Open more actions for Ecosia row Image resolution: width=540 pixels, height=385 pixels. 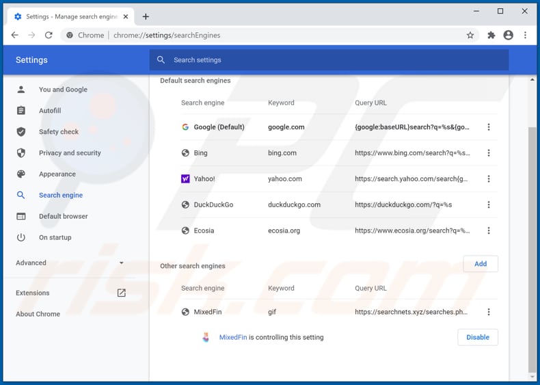tap(489, 230)
